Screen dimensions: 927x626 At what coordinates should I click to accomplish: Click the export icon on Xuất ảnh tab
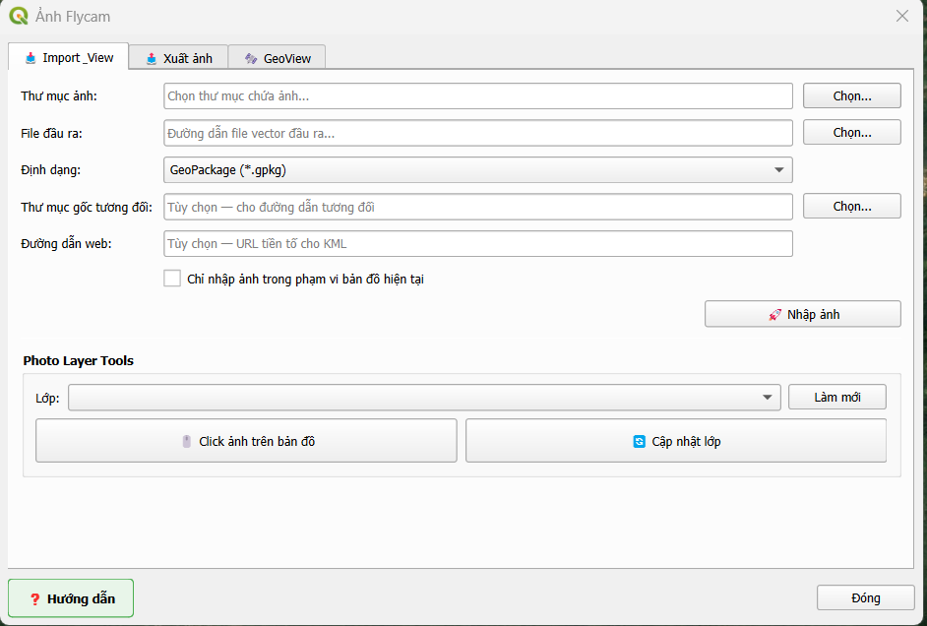(x=152, y=58)
